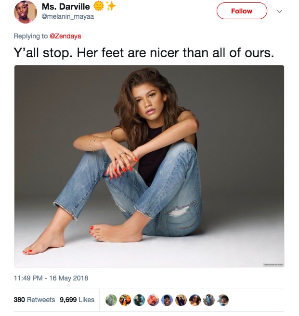Image resolution: width=299 pixels, height=316 pixels.
Task: Click the sixth liker avatar from the left
Action: point(181,300)
